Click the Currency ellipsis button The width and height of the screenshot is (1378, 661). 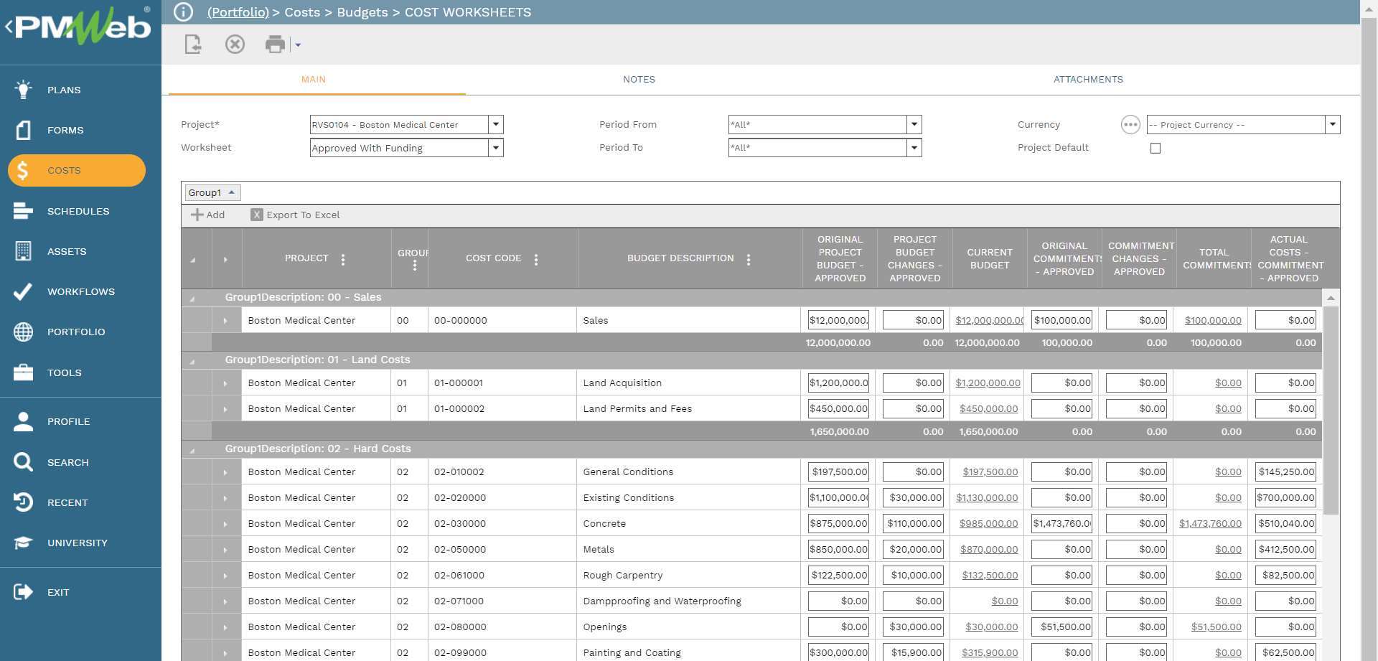[1130, 125]
